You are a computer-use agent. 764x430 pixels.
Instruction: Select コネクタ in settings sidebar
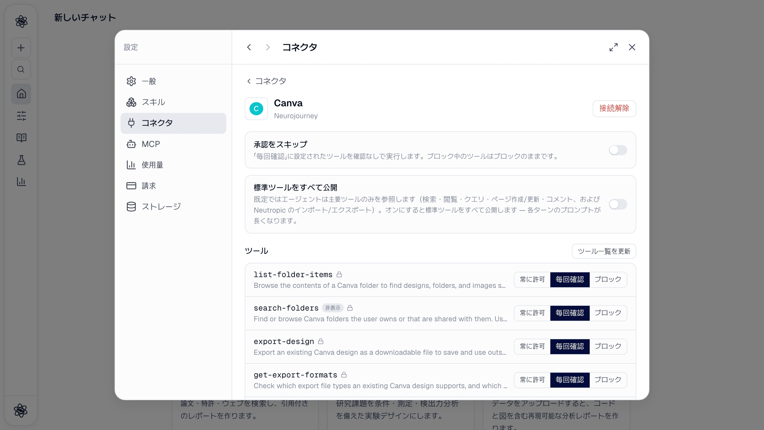(x=173, y=123)
